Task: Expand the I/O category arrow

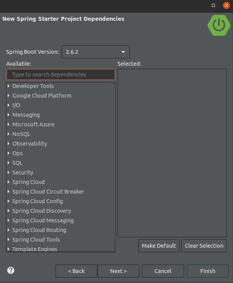Action: coord(8,105)
